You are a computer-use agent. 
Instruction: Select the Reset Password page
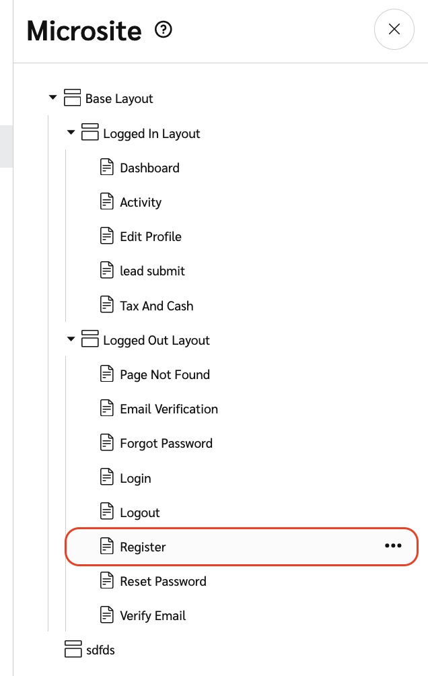point(163,581)
